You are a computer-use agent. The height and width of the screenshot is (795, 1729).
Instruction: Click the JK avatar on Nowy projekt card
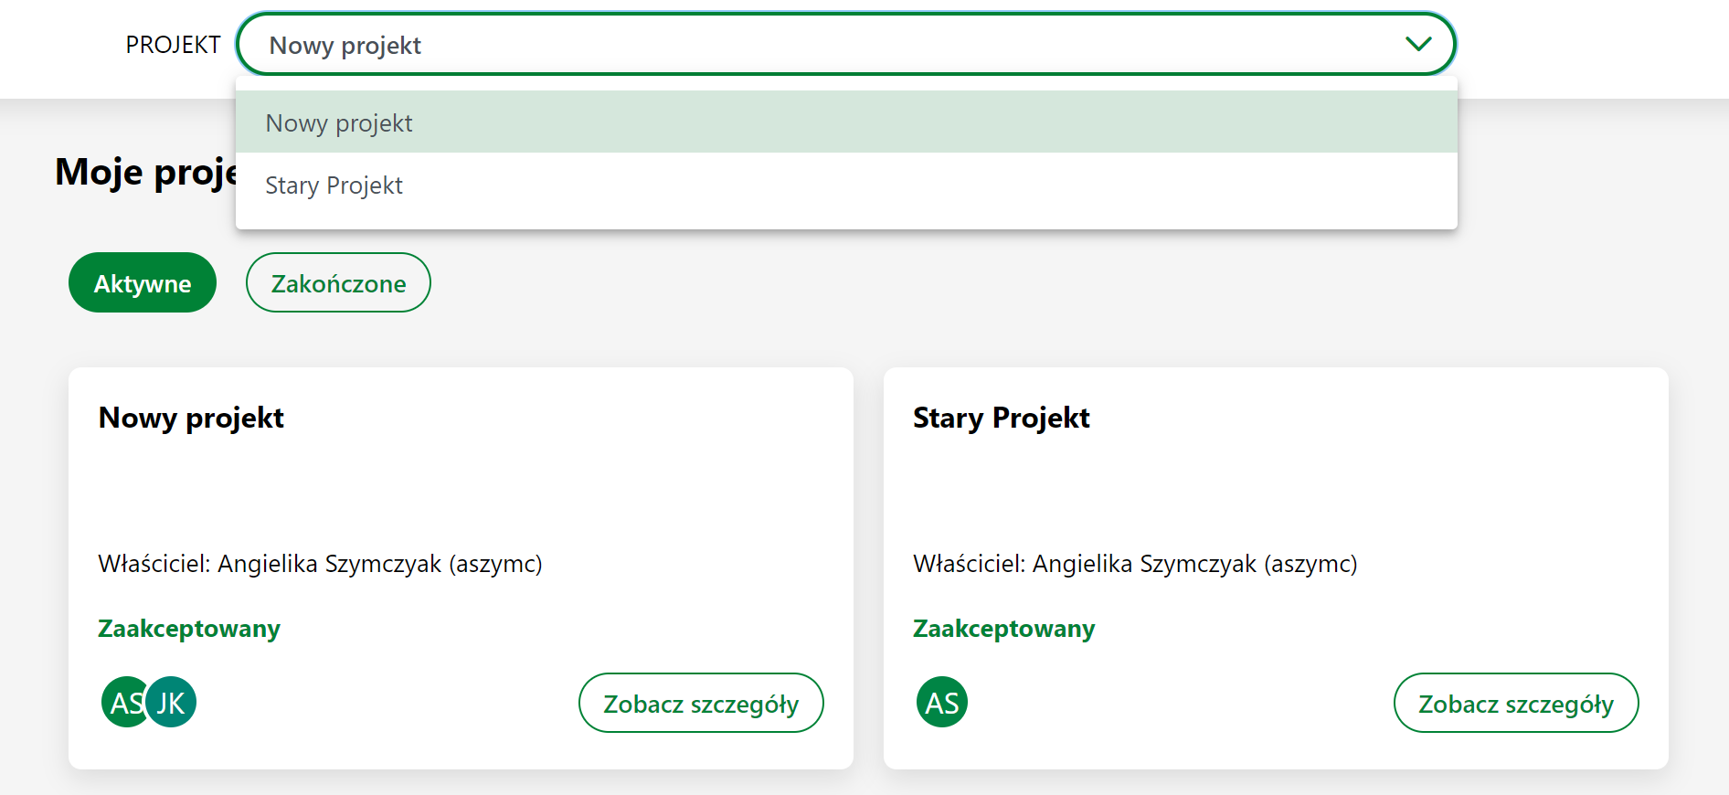pos(171,702)
